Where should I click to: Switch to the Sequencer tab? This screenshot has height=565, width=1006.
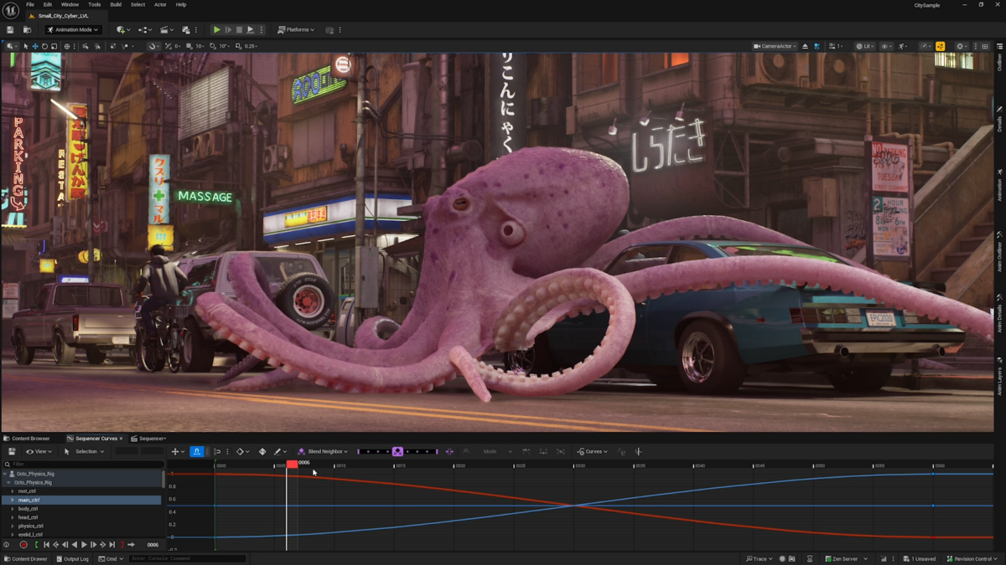click(149, 439)
